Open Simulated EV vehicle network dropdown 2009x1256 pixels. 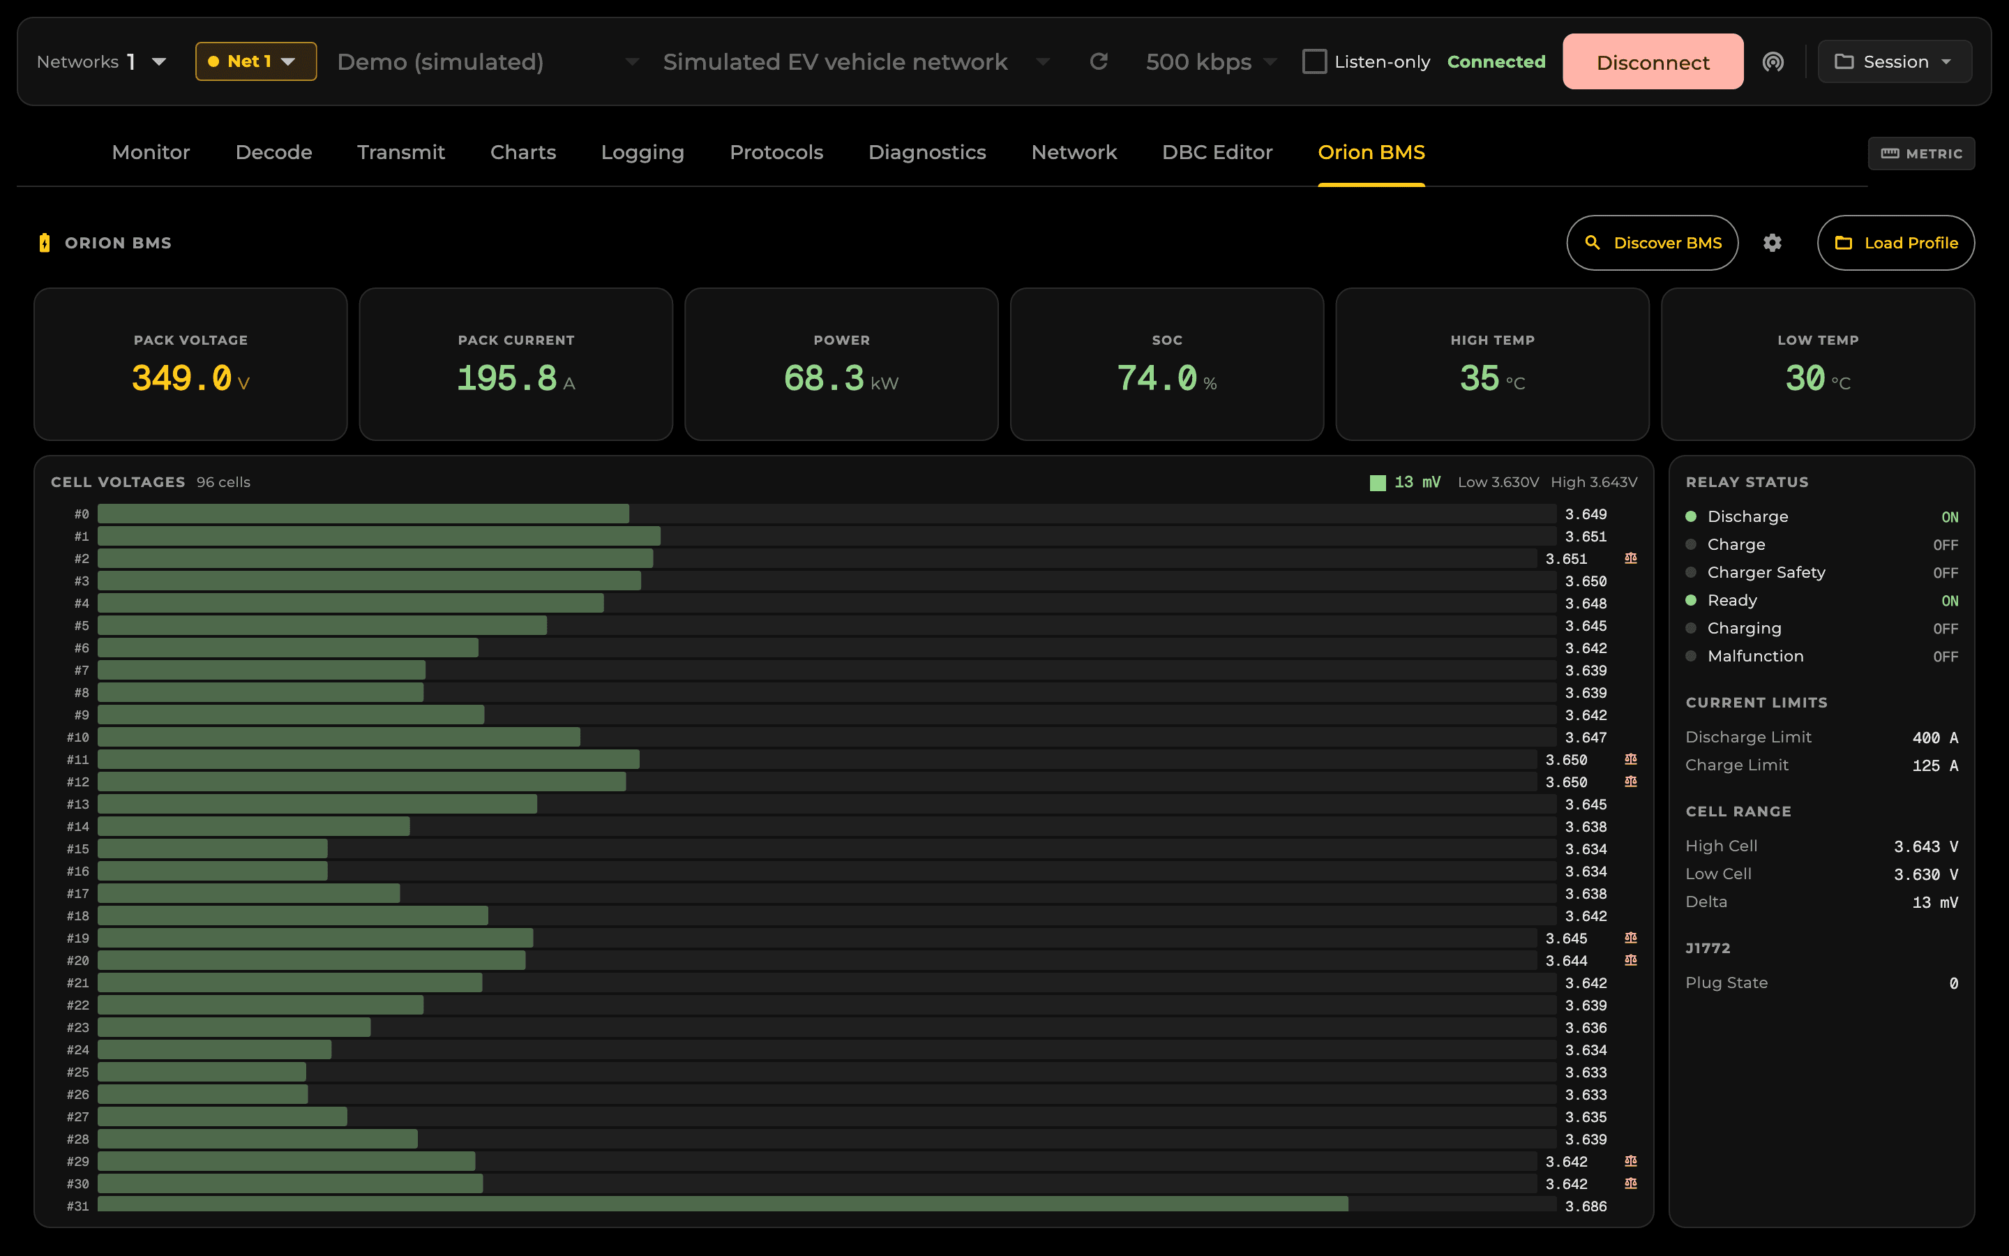coord(857,61)
